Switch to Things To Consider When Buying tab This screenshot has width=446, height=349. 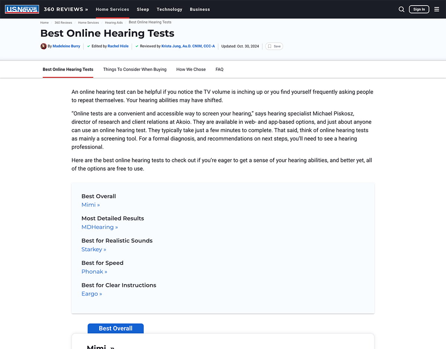[135, 69]
